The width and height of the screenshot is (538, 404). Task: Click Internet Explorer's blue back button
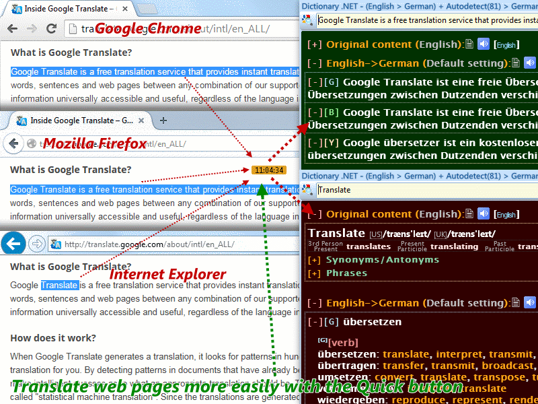[x=13, y=244]
